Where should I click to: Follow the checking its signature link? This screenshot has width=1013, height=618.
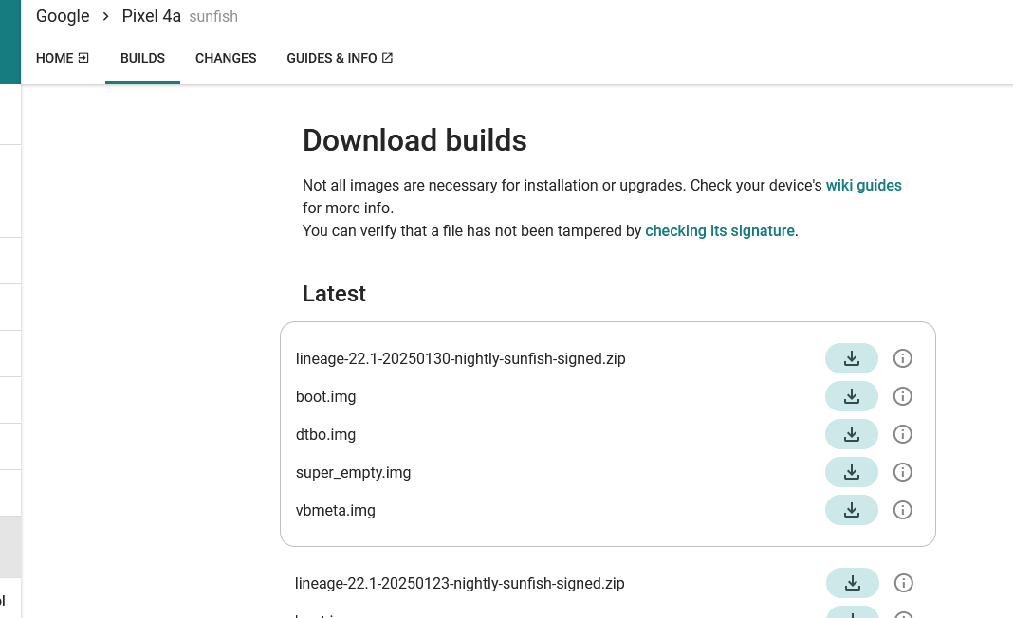(719, 230)
